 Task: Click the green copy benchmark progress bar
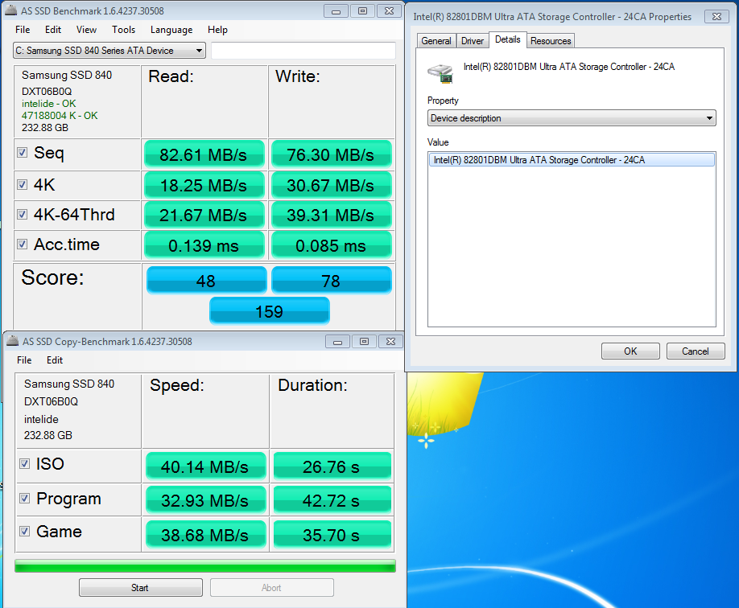(x=204, y=566)
